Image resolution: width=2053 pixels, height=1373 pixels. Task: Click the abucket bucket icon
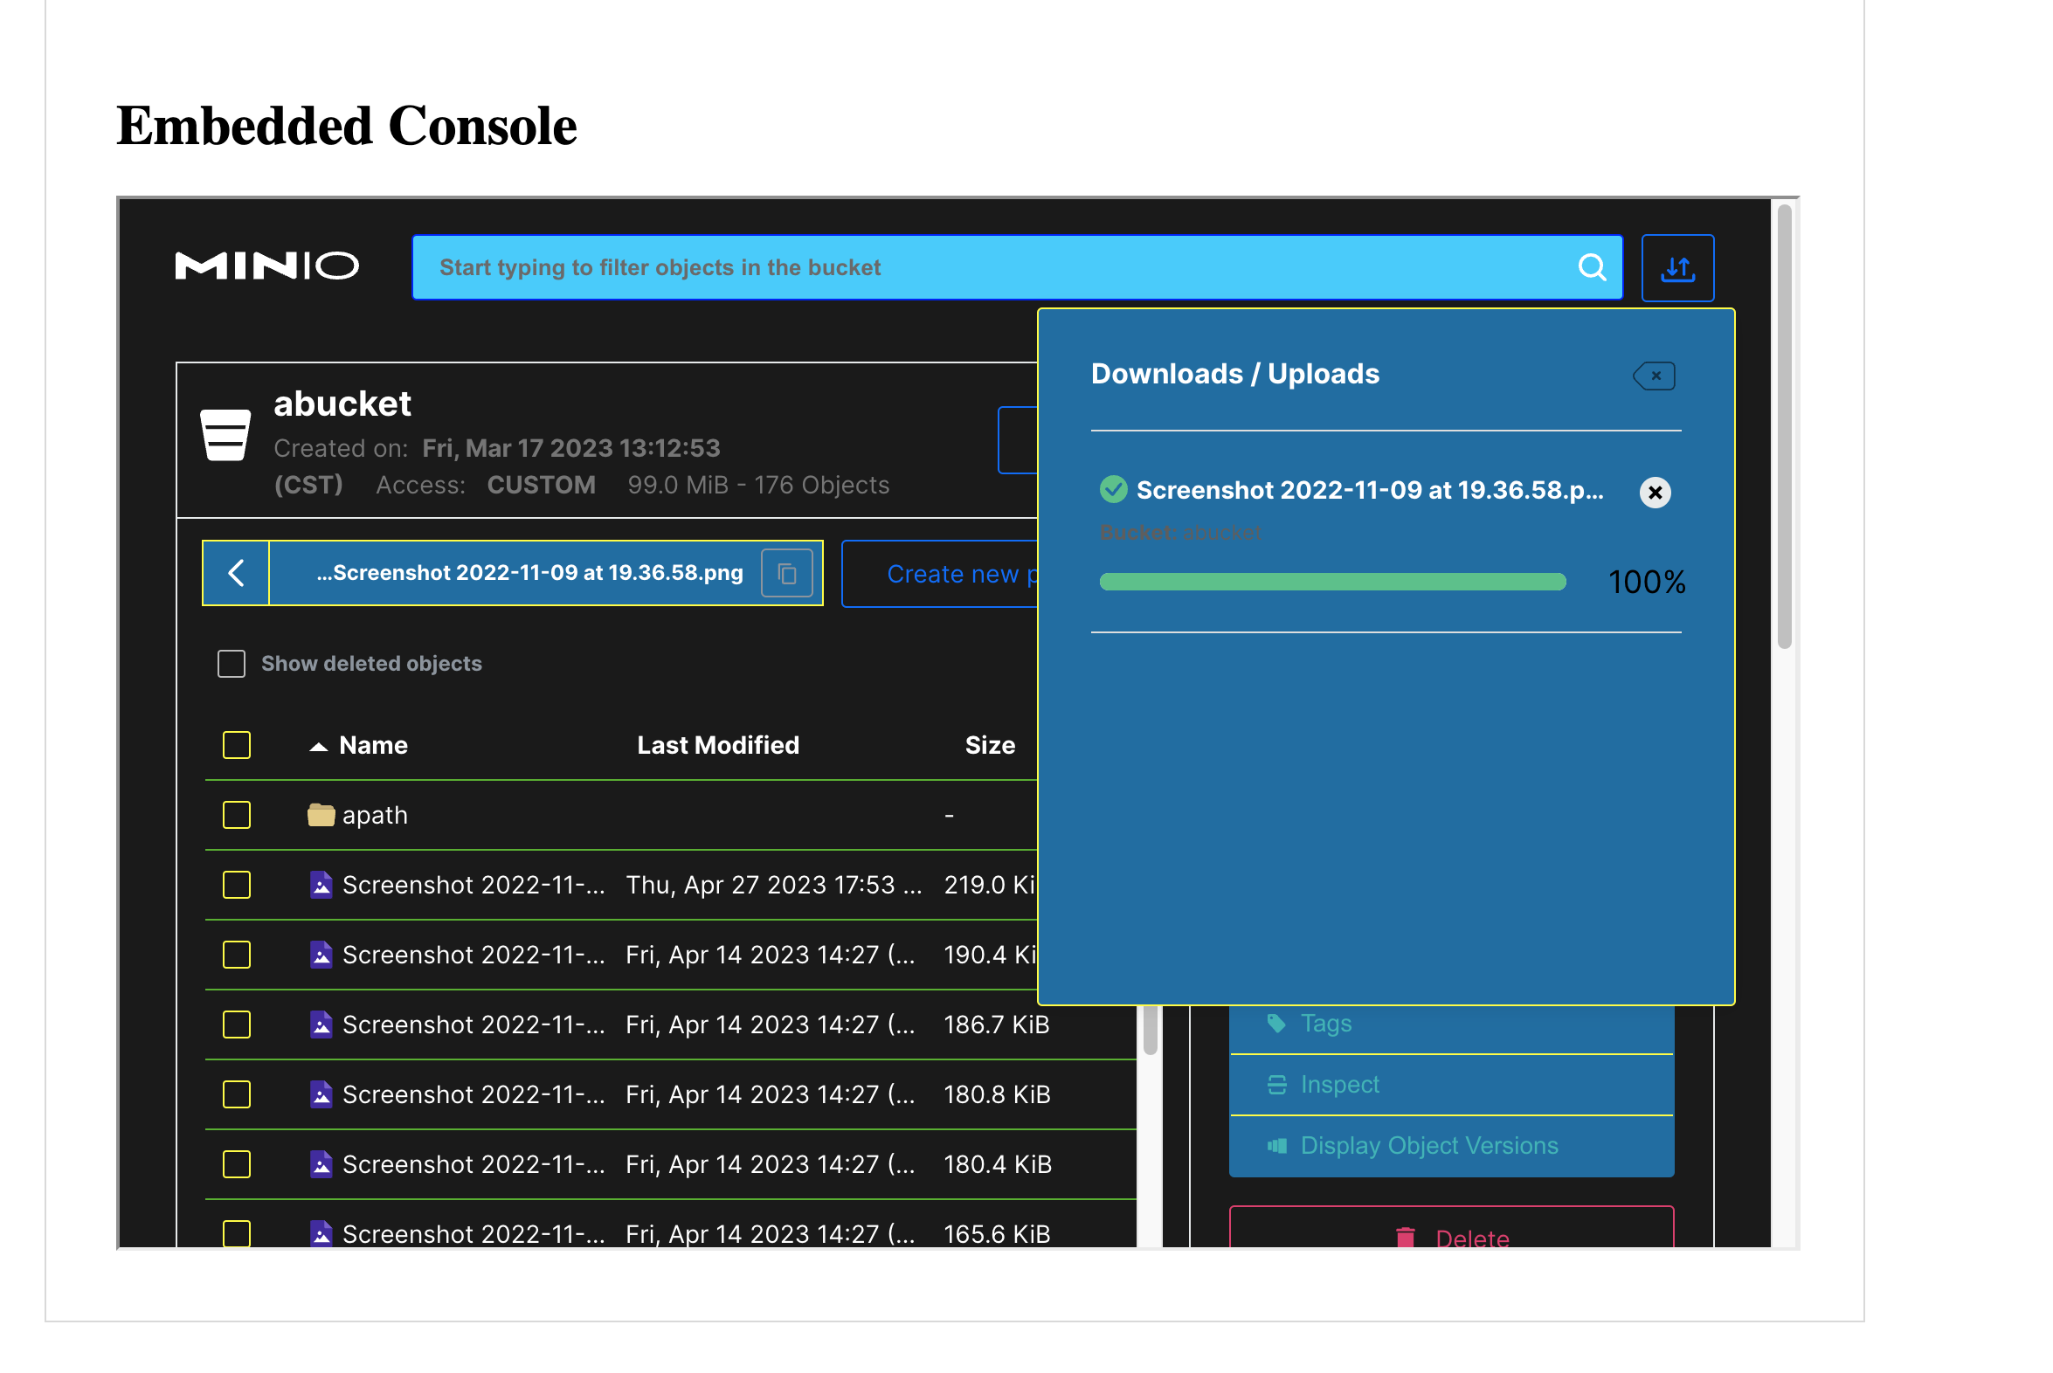click(225, 434)
